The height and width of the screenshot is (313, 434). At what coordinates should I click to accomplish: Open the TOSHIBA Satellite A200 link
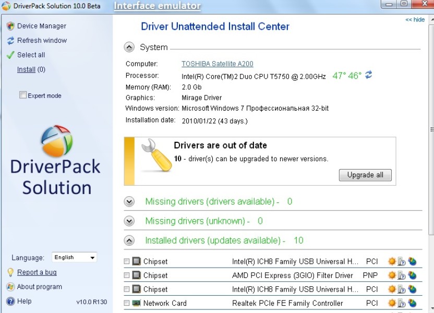(x=218, y=64)
